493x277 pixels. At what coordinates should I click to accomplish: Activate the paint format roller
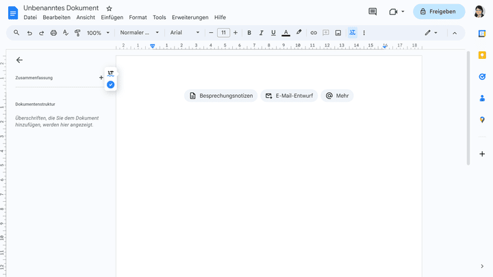coord(77,33)
